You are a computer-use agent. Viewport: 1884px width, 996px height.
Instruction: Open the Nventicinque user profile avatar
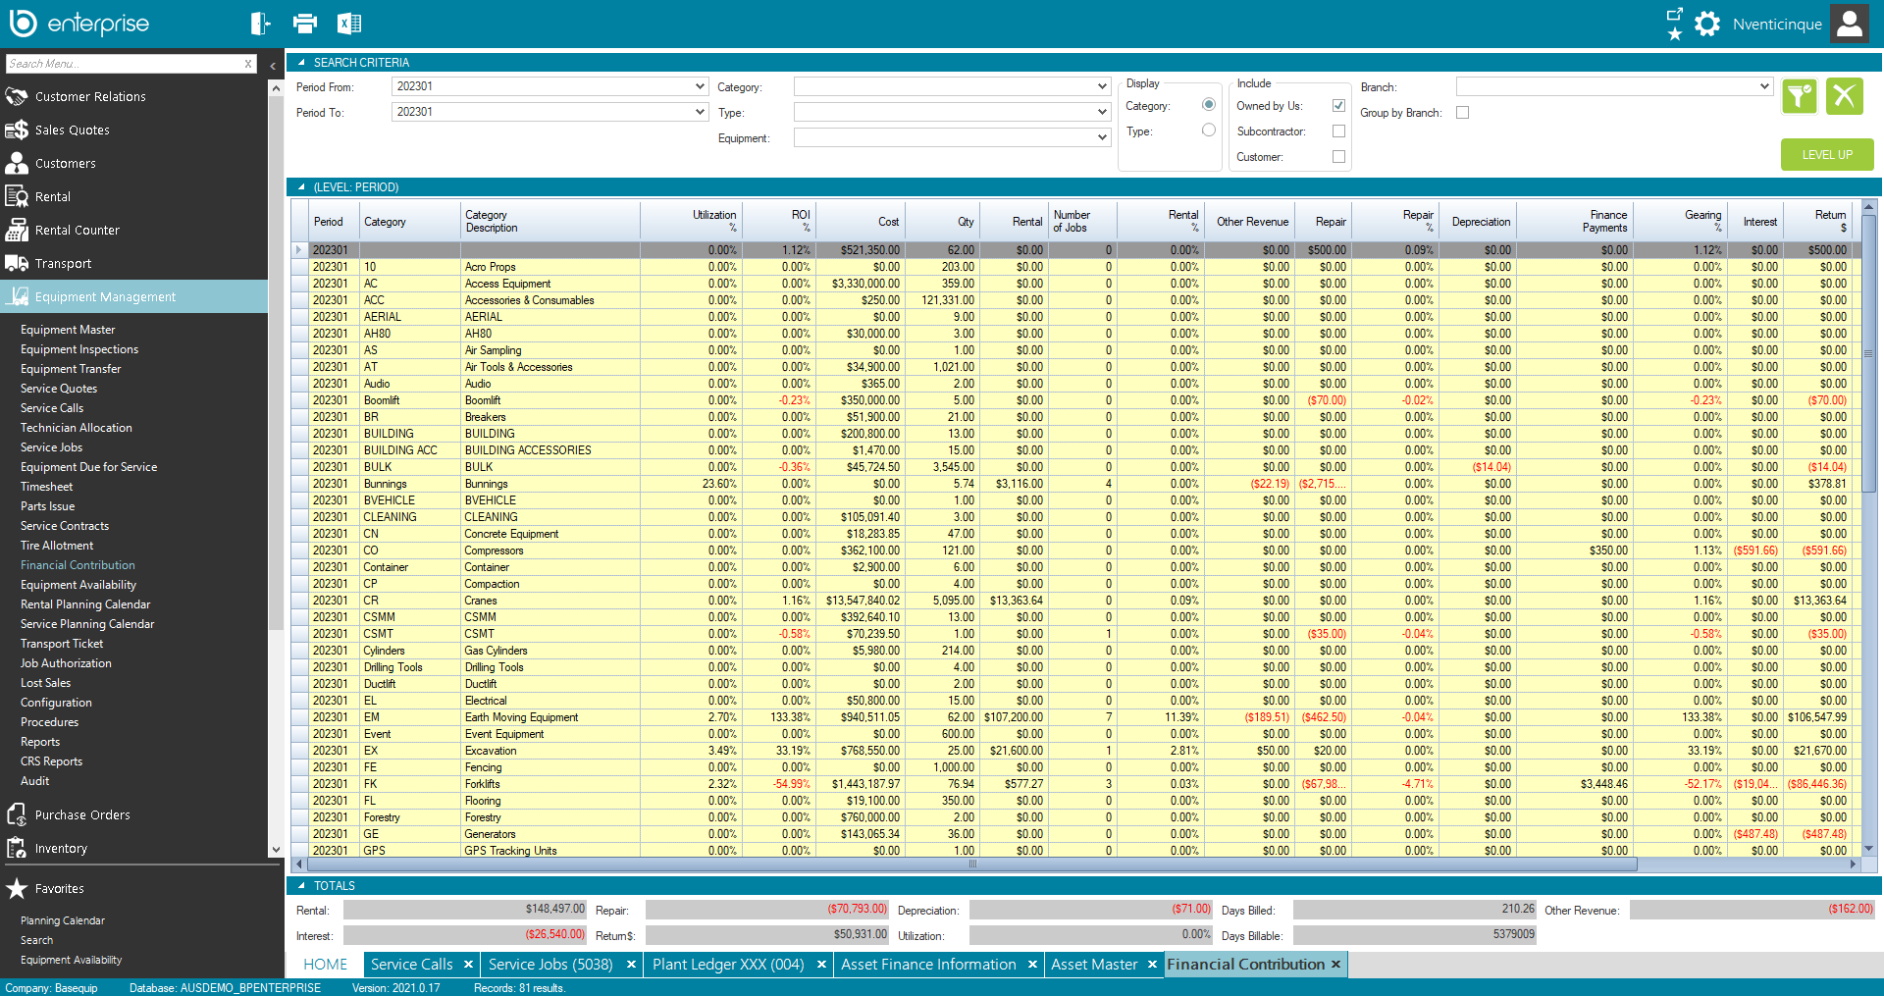(1849, 23)
